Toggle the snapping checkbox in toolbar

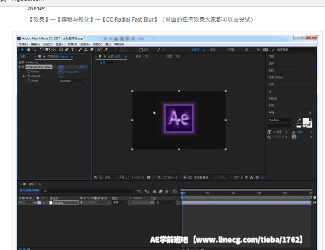[x=141, y=50]
